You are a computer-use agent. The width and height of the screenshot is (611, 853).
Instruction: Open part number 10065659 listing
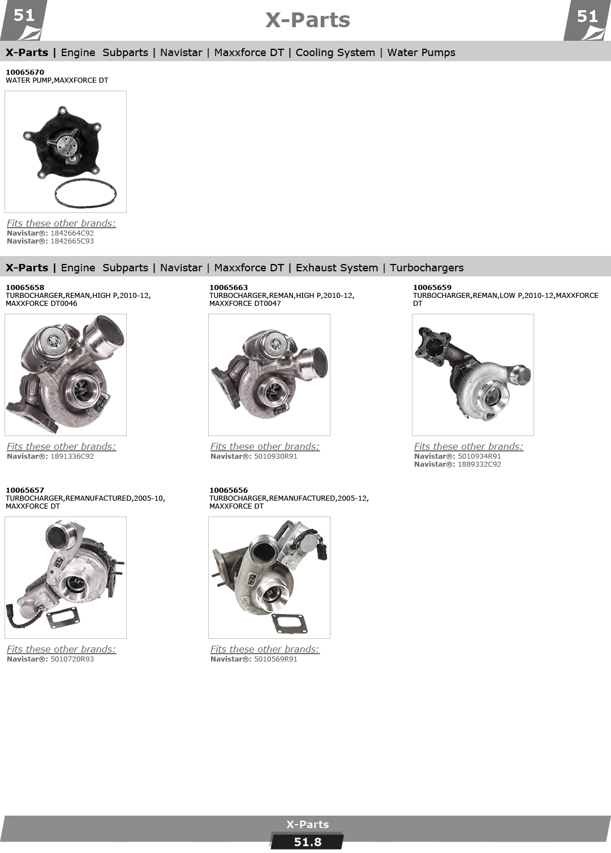tap(432, 287)
